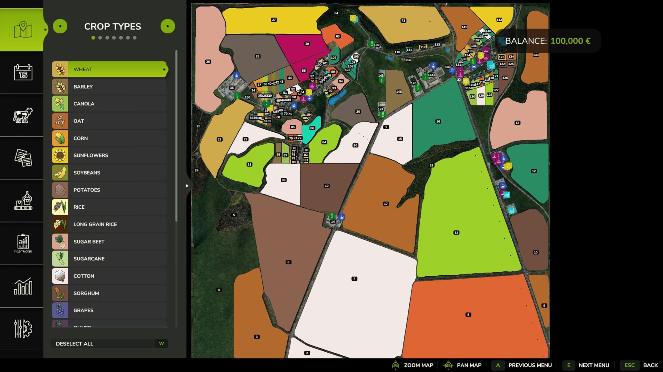Open the animals cow icon
The image size is (663, 372).
click(x=23, y=115)
